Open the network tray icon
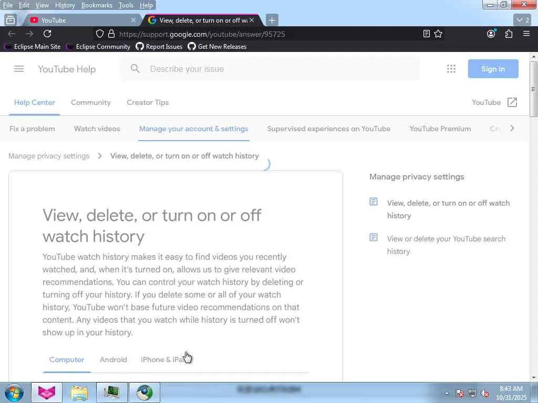538x403 pixels. [472, 394]
